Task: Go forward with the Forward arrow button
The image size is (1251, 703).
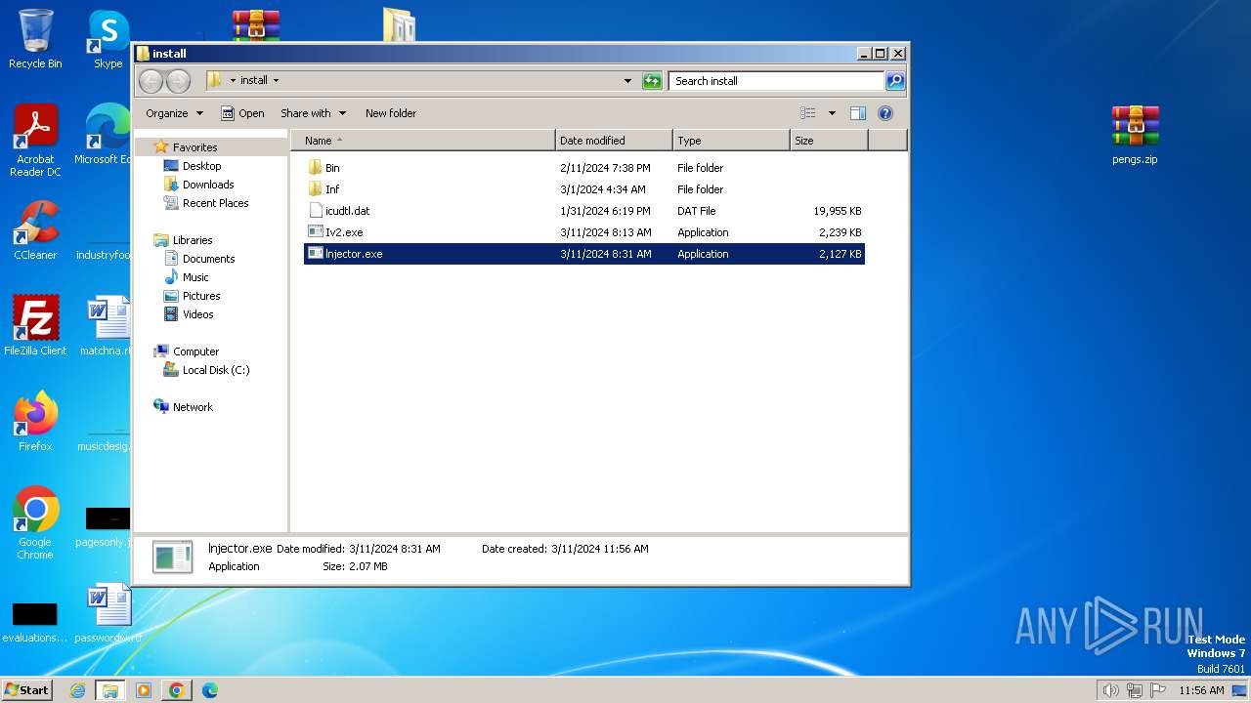Action: pyautogui.click(x=178, y=81)
